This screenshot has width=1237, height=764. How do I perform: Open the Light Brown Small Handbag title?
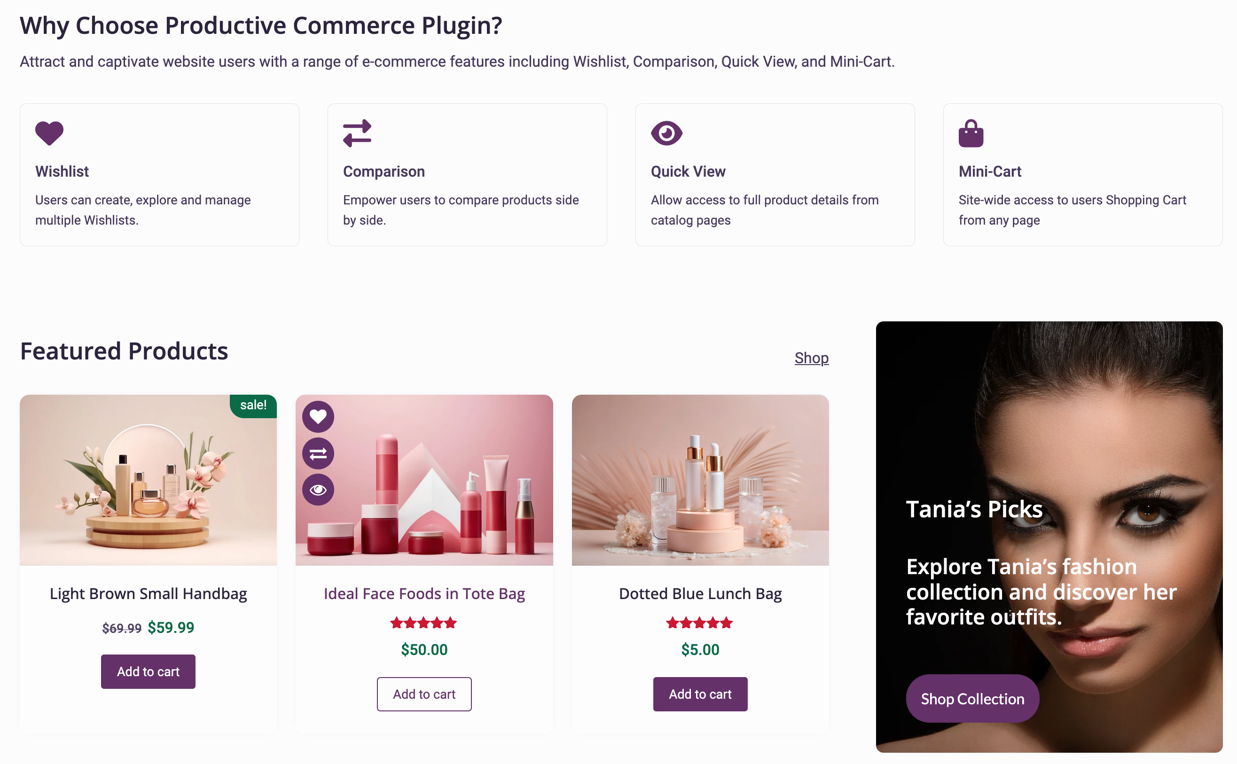tap(148, 594)
